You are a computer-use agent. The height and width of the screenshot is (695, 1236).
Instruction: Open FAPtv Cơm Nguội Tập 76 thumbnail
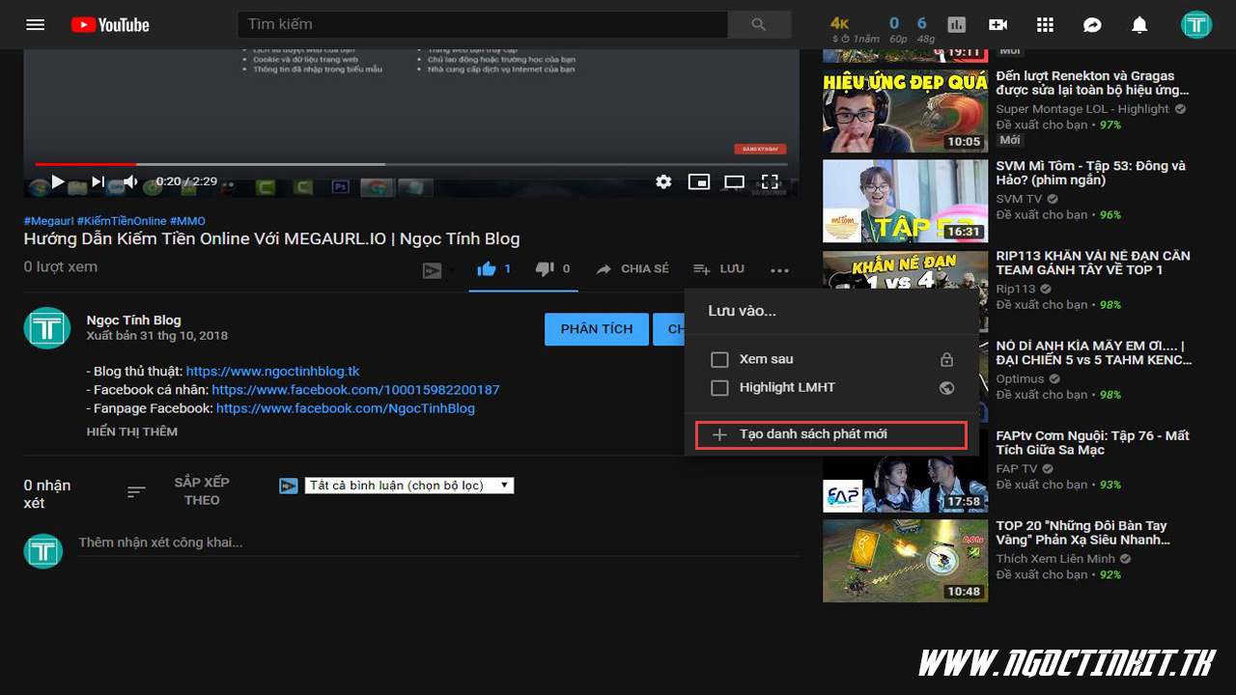point(905,470)
